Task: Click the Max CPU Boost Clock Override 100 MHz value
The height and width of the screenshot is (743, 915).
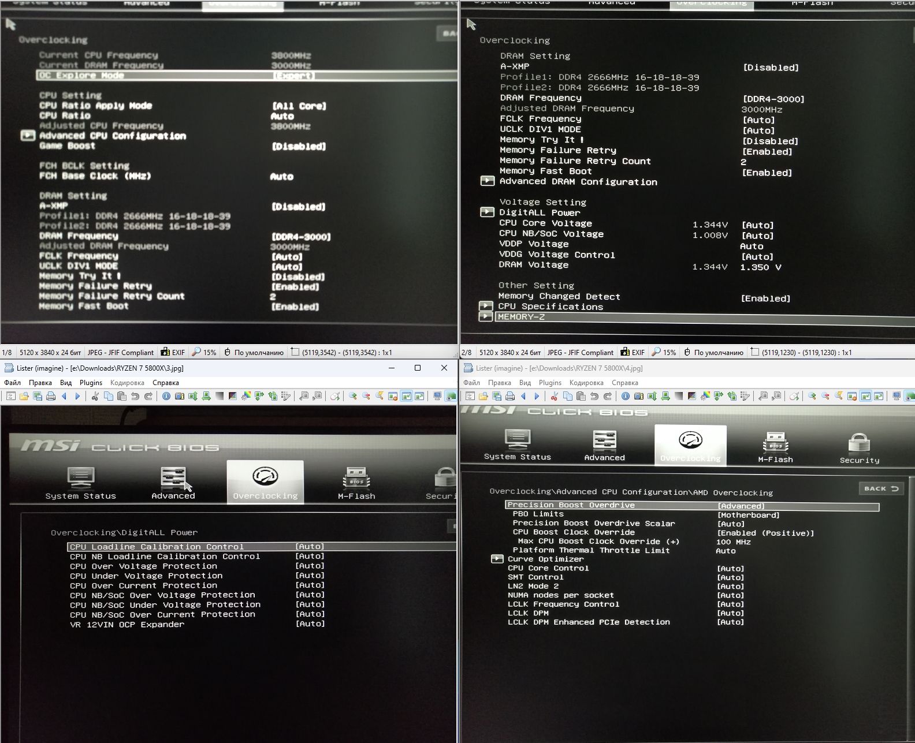Action: (734, 542)
